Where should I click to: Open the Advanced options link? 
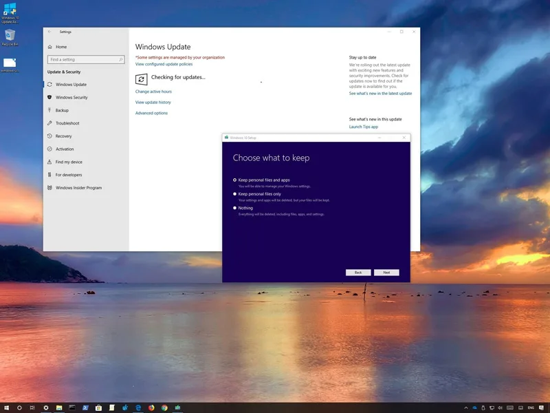point(151,113)
